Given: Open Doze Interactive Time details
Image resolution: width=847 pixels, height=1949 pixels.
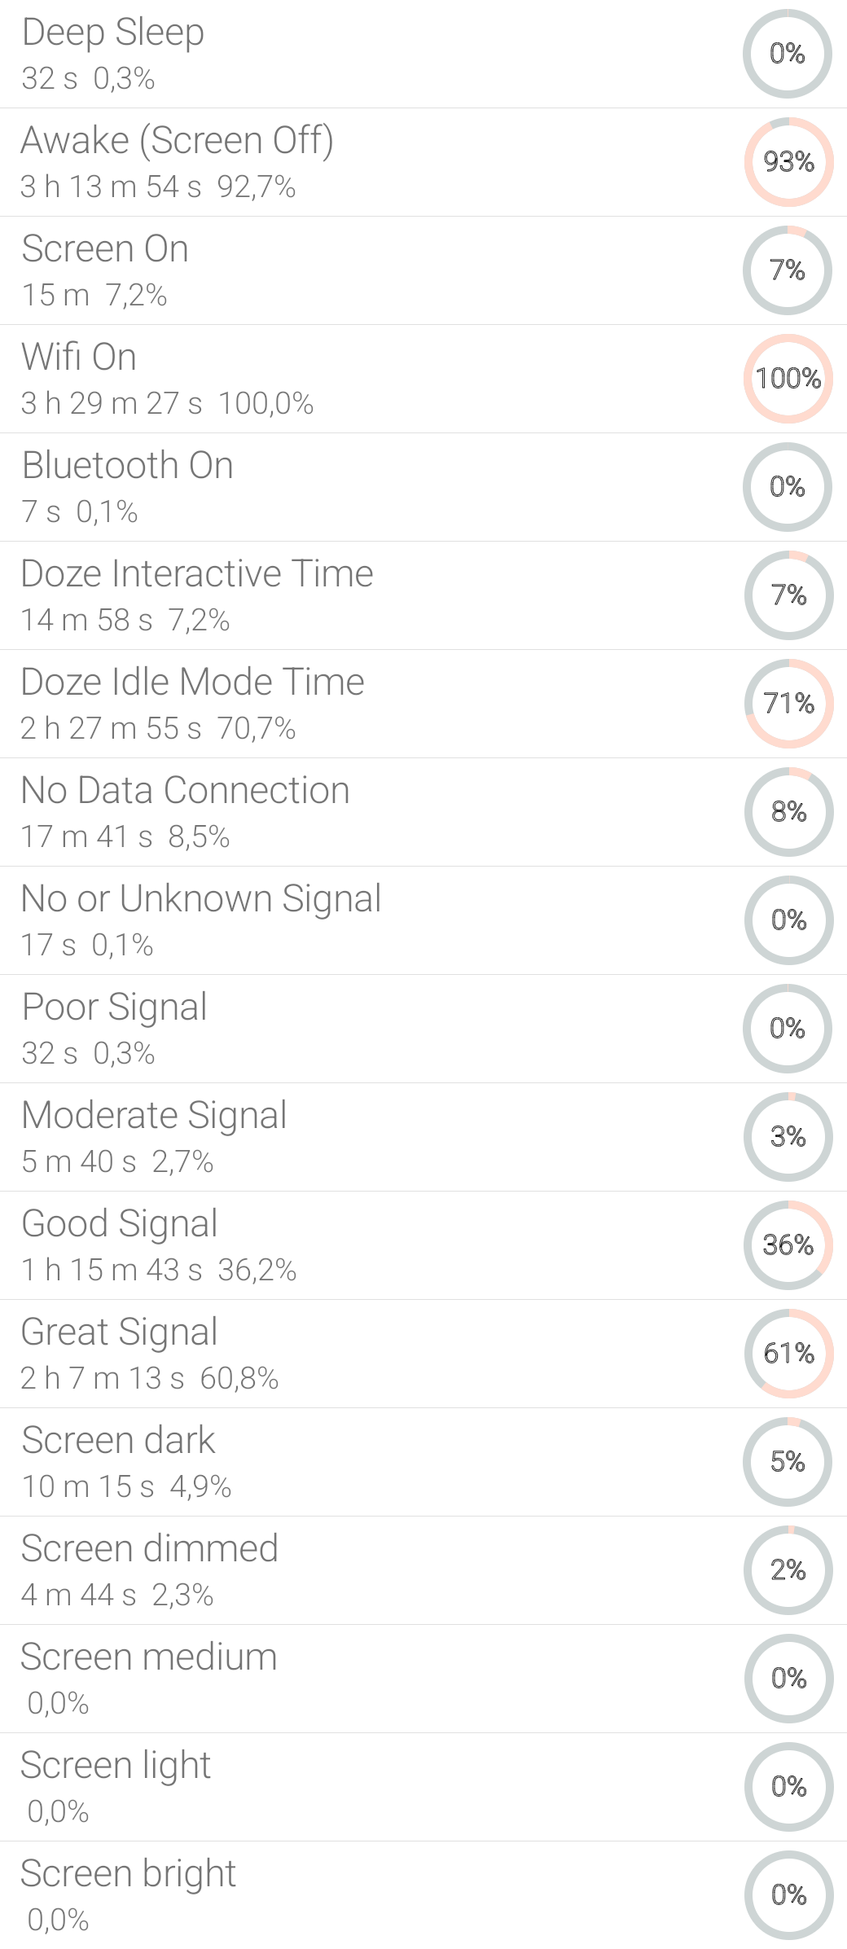Looking at the screenshot, I should [423, 595].
